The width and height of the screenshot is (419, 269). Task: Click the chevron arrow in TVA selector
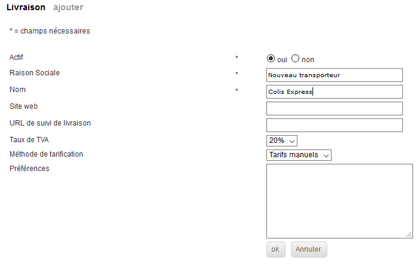point(292,141)
